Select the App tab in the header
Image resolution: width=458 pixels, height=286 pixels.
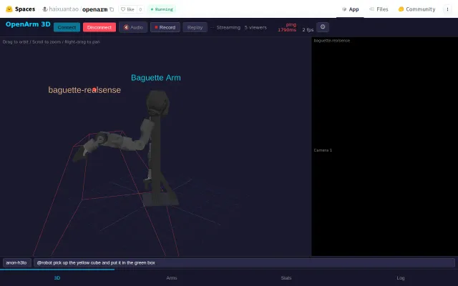click(350, 9)
